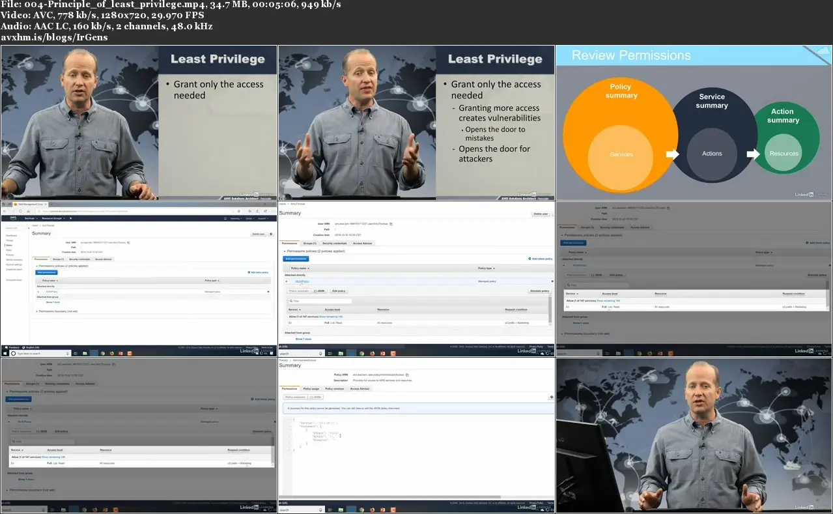Detach the expanded, undimmed MyS3Policy via its X
Image resolution: width=833 pixels, height=514 pixels.
pos(552,281)
